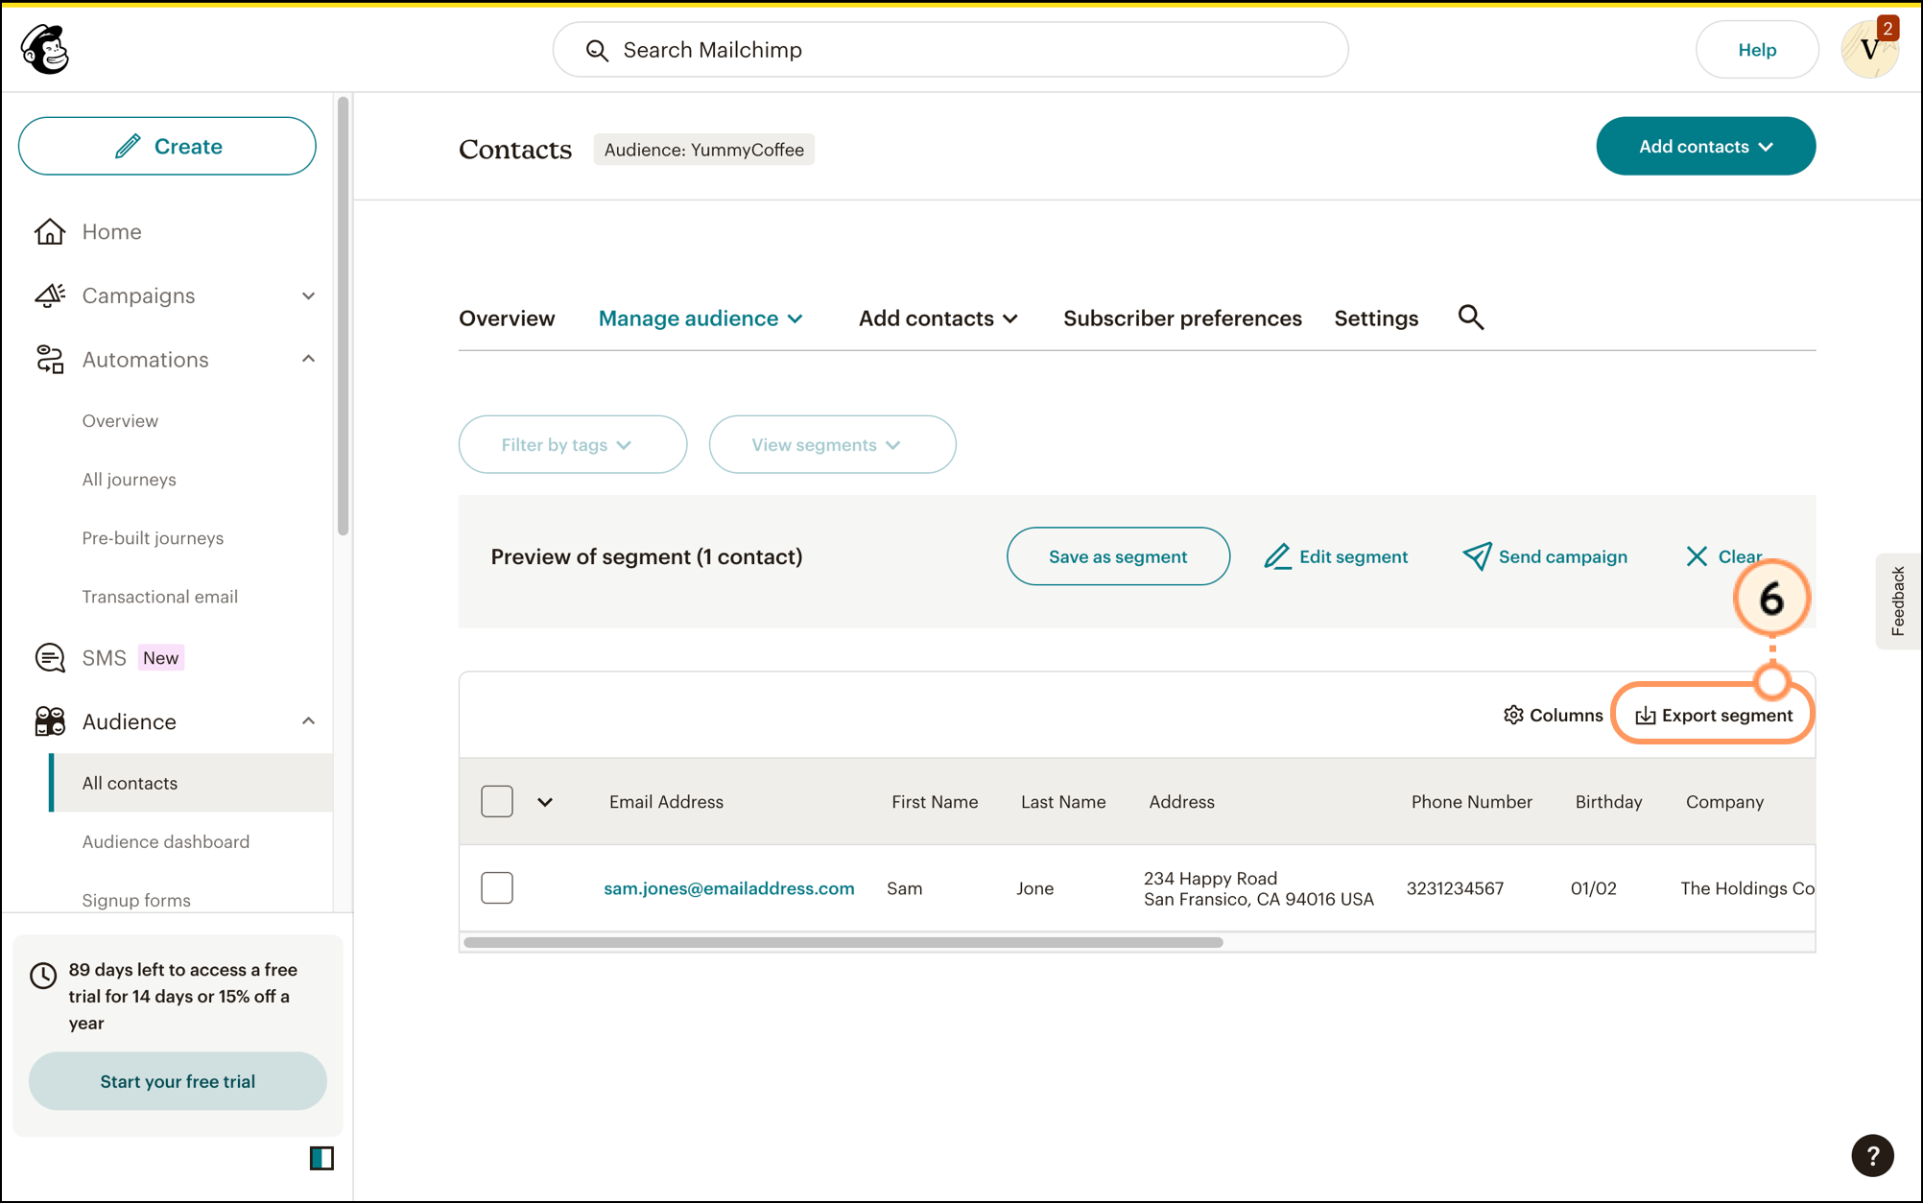The image size is (1923, 1203).
Task: Open All journeys under Automations
Action: pos(130,479)
